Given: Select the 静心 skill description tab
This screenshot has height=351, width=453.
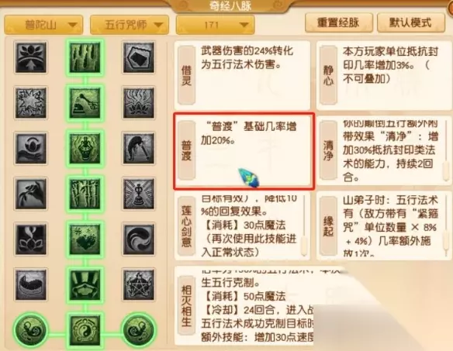Looking at the screenshot, I should pos(328,75).
